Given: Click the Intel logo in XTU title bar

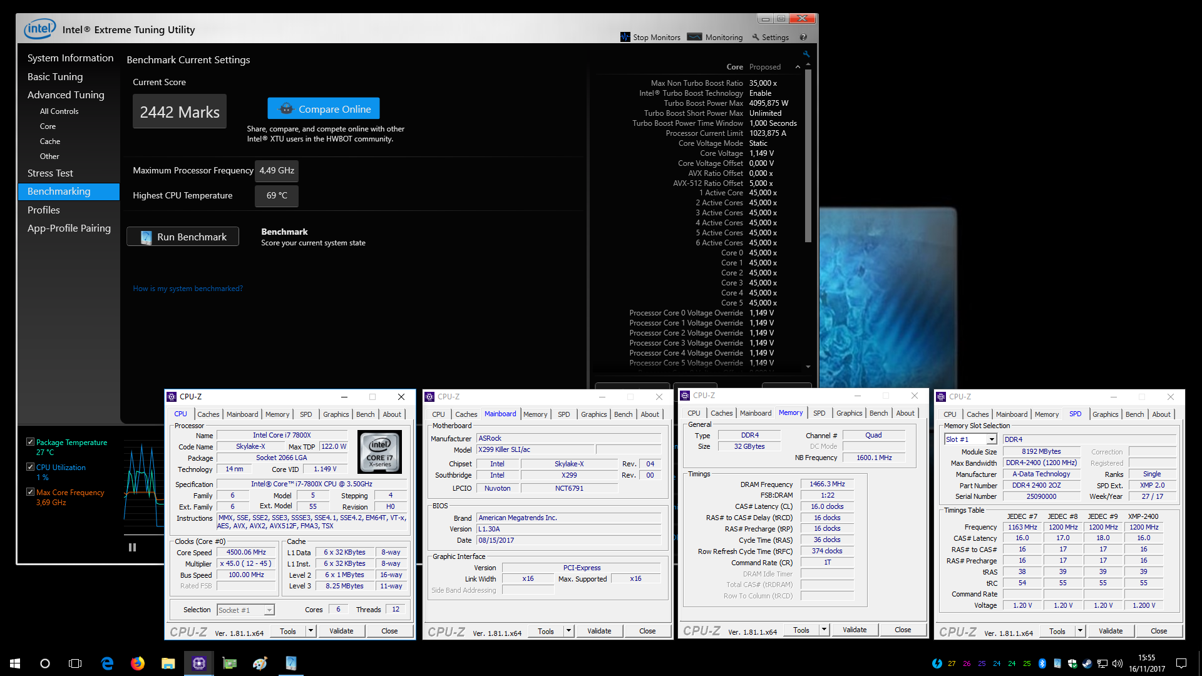Looking at the screenshot, I should click(40, 29).
